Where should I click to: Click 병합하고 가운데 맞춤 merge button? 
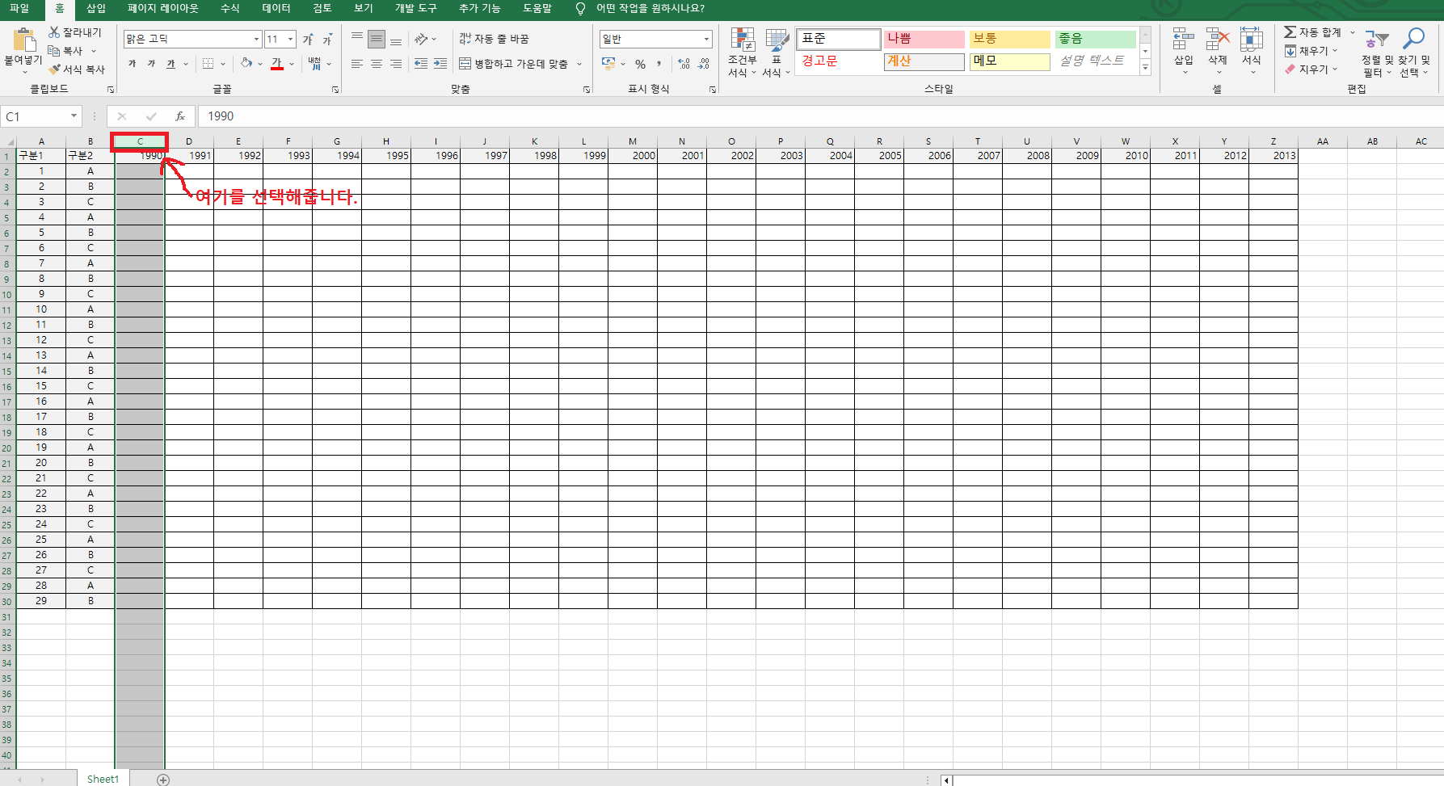pyautogui.click(x=514, y=64)
